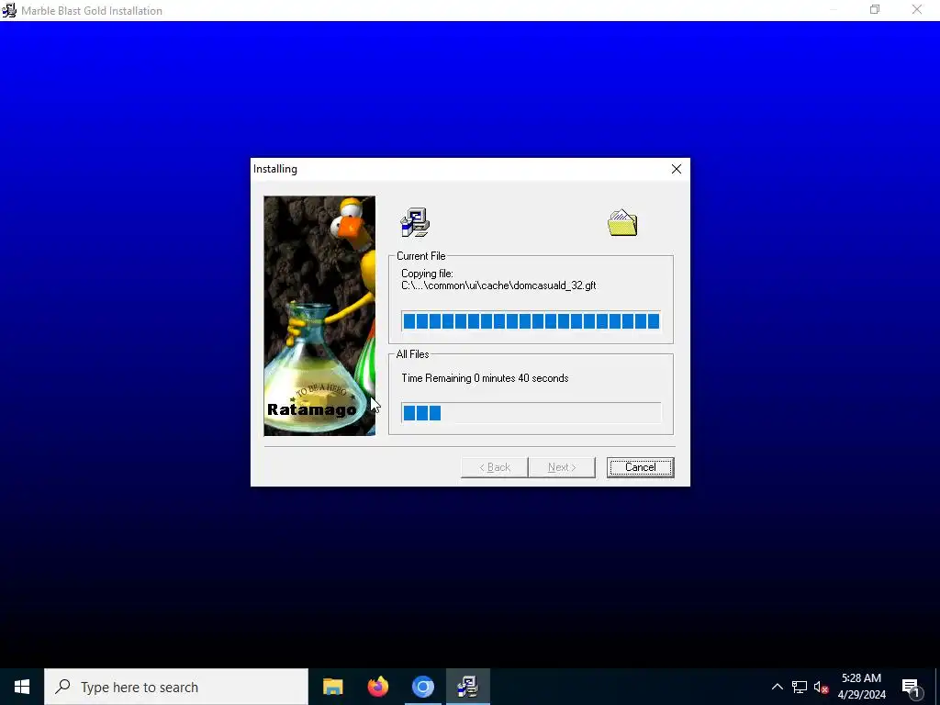Click the All Files progress bar
This screenshot has height=705, width=940.
(532, 412)
